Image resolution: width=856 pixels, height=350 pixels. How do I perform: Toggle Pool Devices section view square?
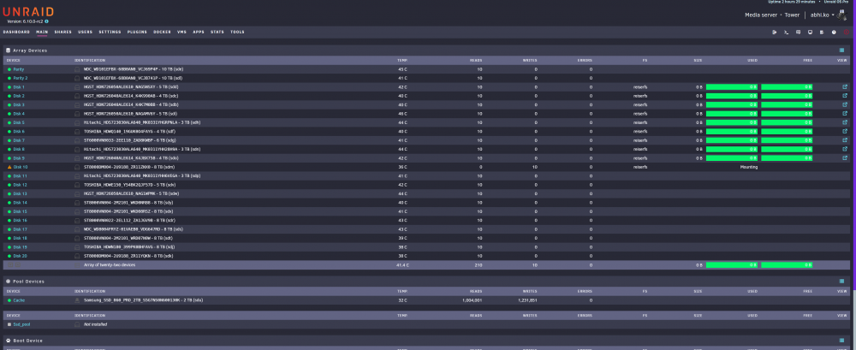coord(841,282)
